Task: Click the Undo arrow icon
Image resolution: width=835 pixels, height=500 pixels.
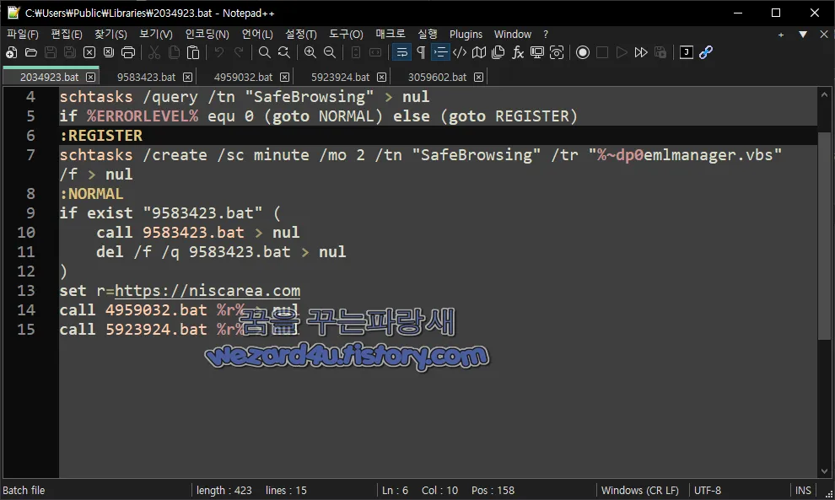Action: click(x=218, y=52)
